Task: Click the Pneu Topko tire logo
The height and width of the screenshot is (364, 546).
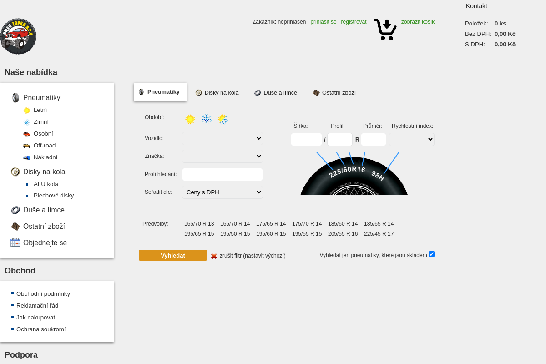Action: pos(18,36)
